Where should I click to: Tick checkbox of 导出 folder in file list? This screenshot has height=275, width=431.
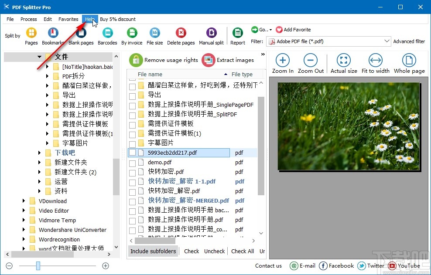[132, 95]
